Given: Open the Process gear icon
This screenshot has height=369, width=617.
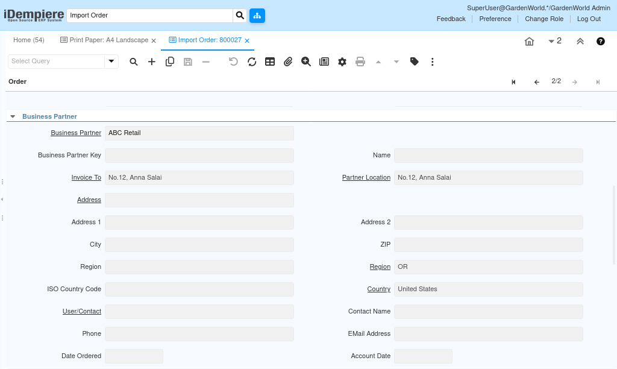Looking at the screenshot, I should (x=342, y=62).
